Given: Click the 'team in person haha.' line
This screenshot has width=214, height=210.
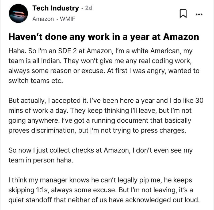Looking at the screenshot, I should [x=41, y=160].
